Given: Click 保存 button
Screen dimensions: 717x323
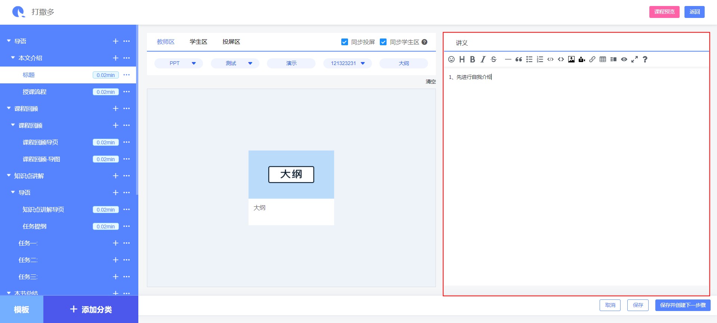Looking at the screenshot, I should tap(638, 305).
